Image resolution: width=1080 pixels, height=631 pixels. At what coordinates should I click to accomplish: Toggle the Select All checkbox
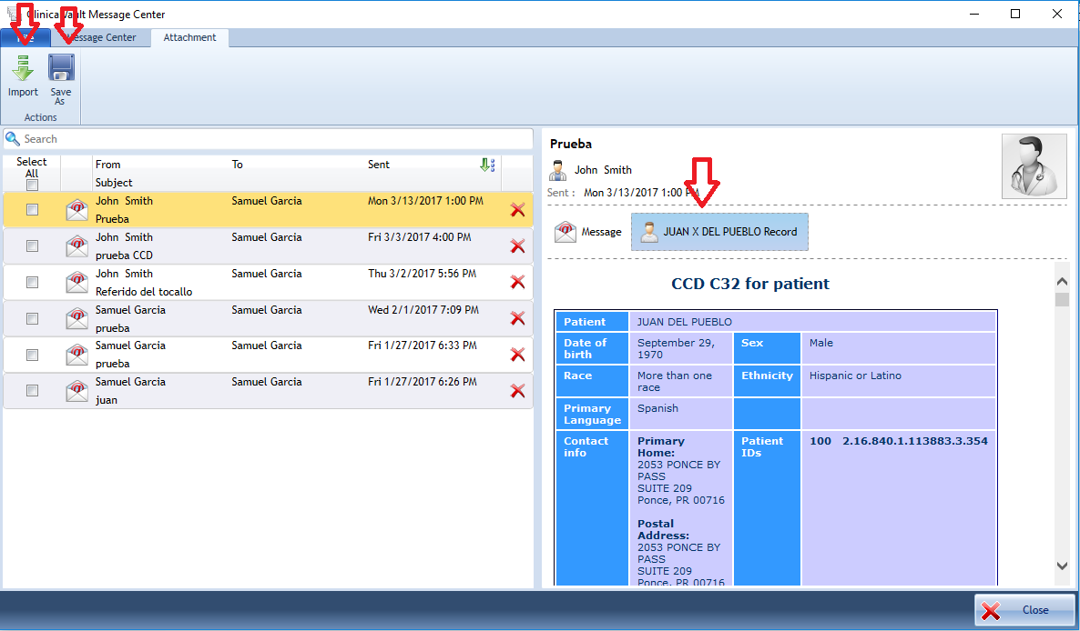[x=32, y=185]
